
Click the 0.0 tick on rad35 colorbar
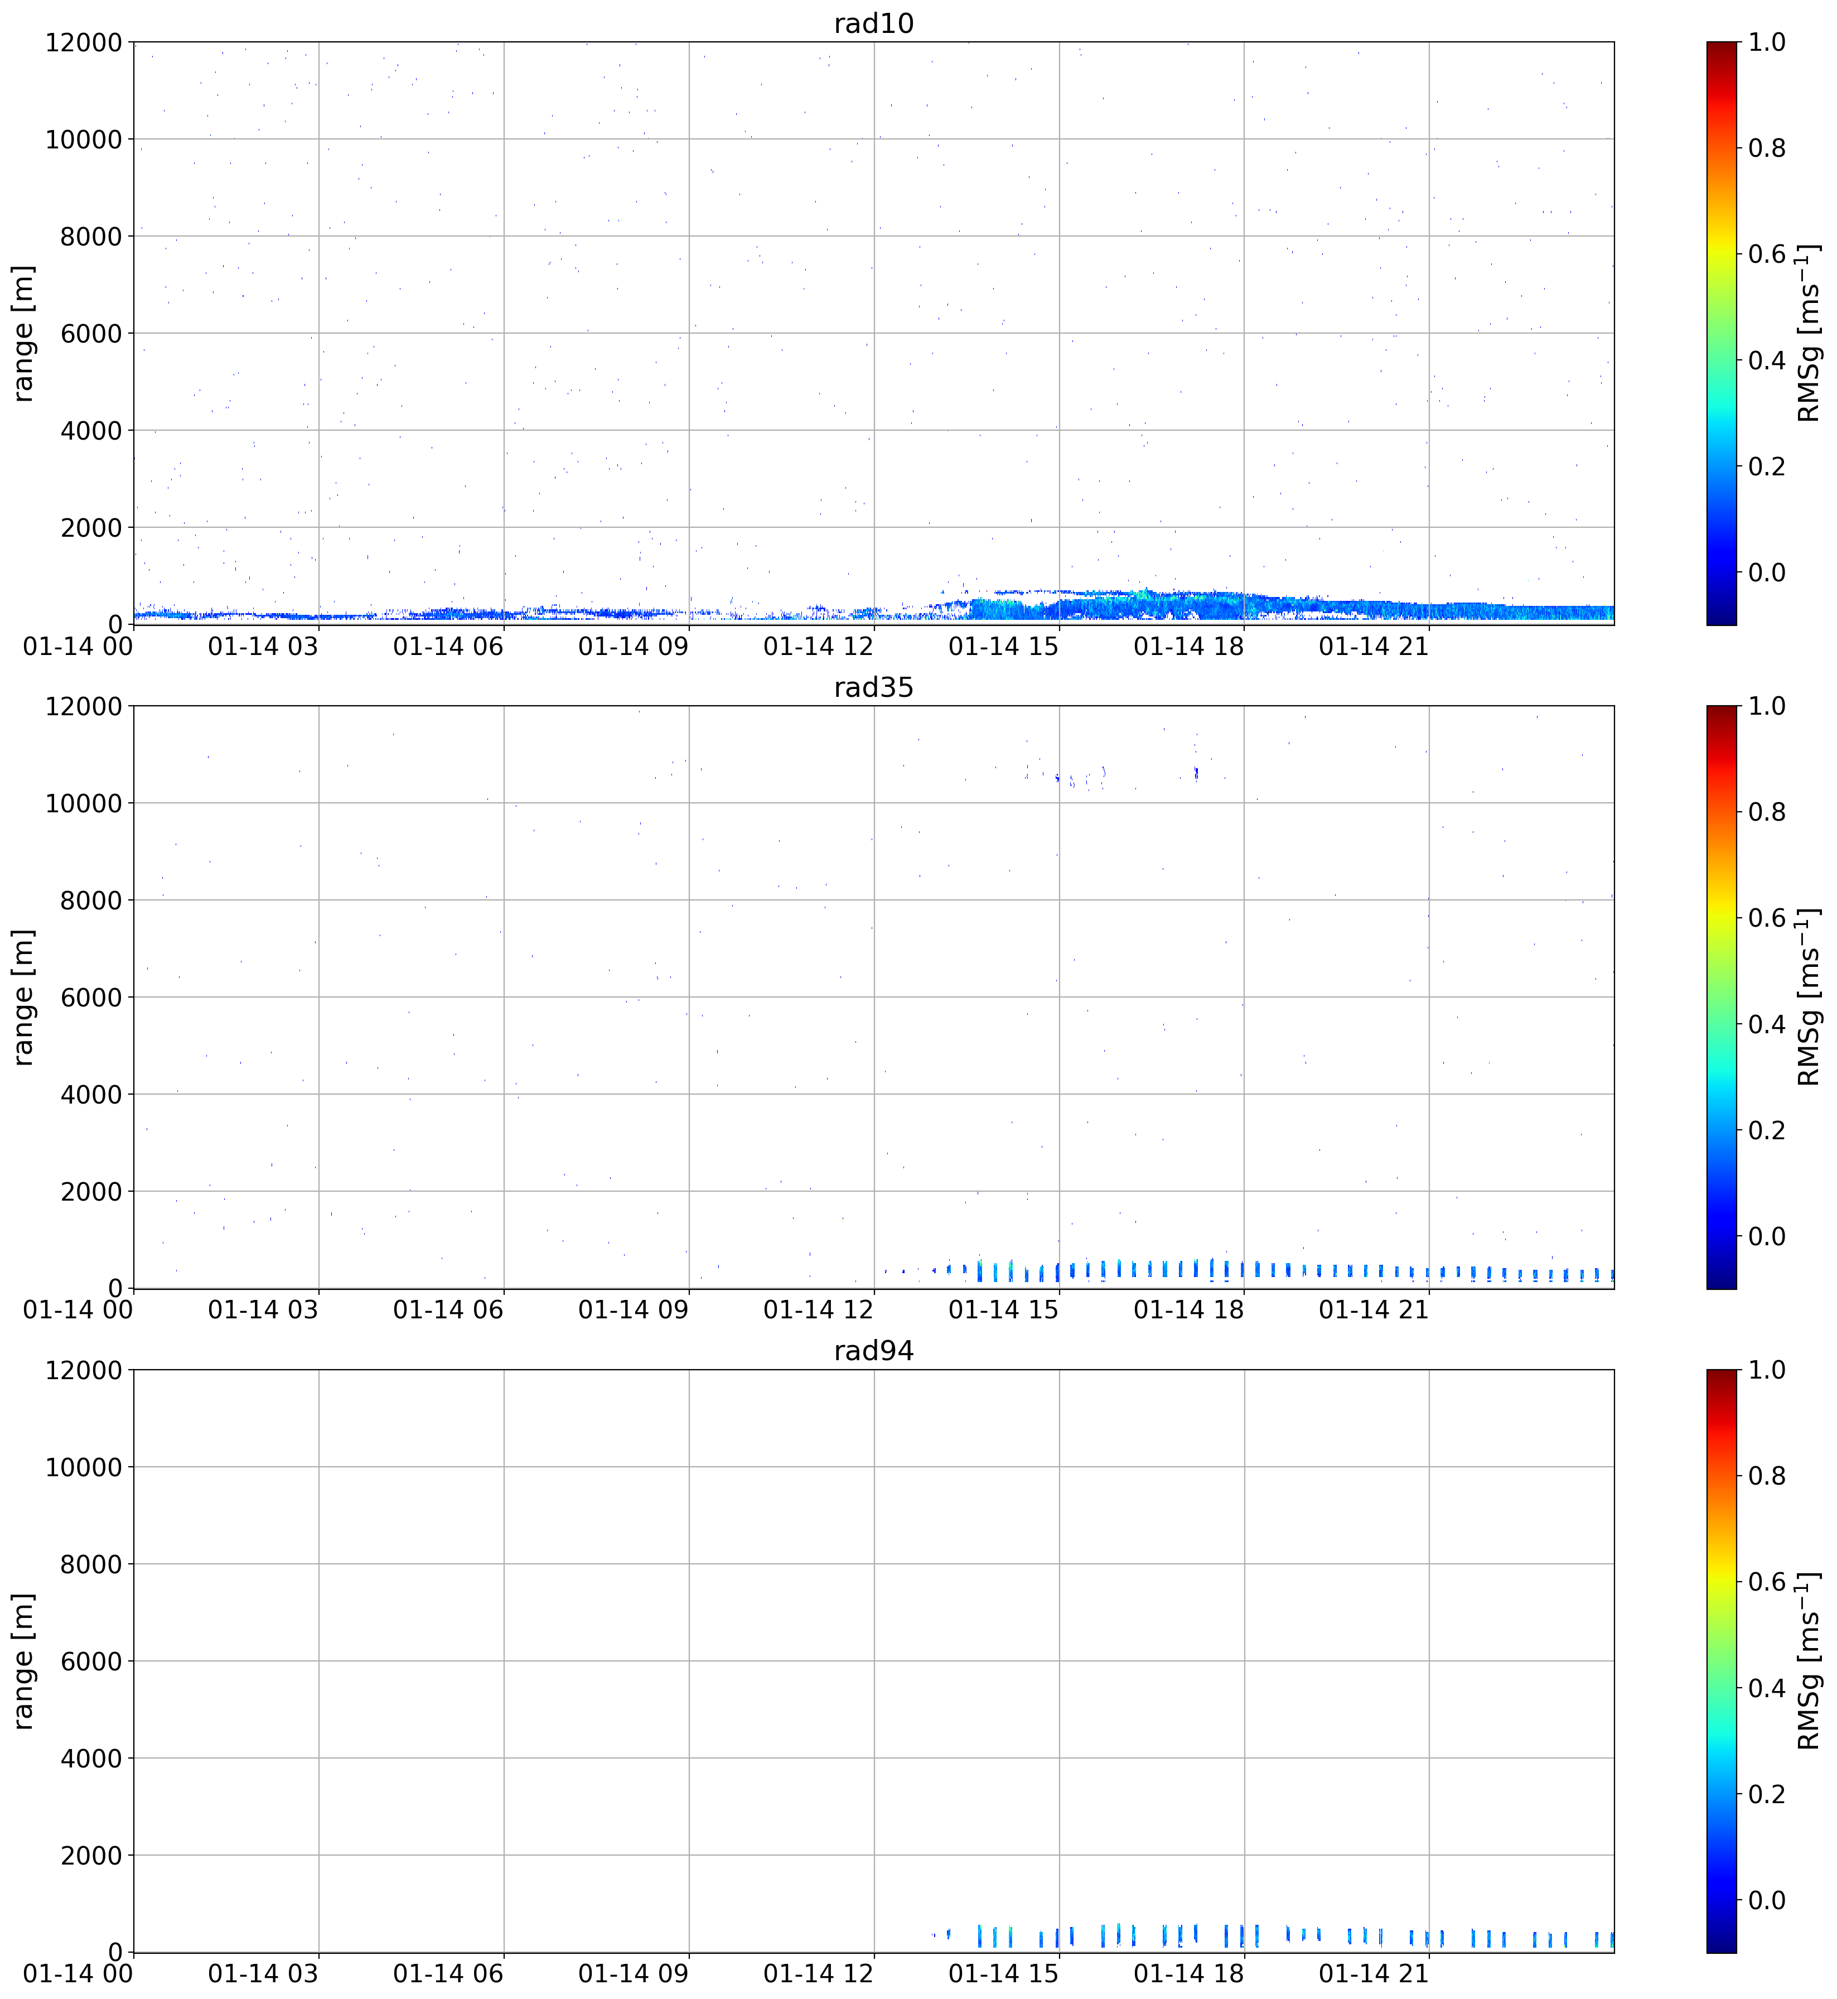tap(1767, 1236)
